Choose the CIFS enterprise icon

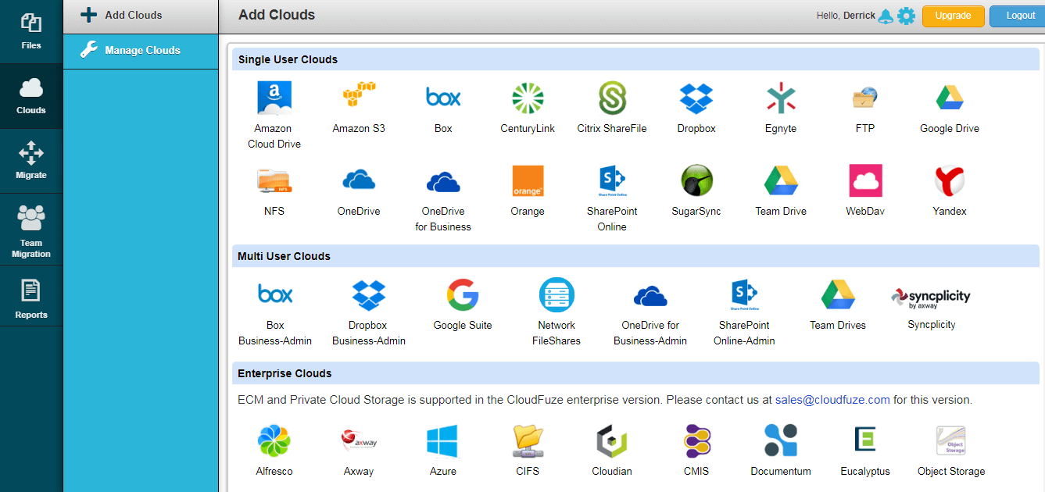[528, 441]
